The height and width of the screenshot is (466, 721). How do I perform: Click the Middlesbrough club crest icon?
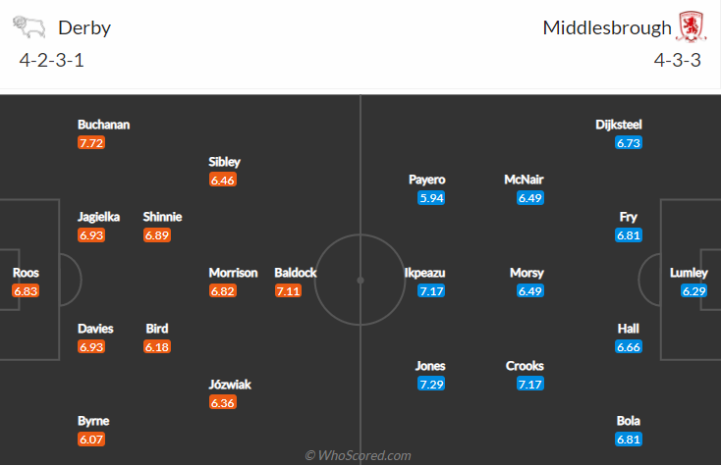692,27
